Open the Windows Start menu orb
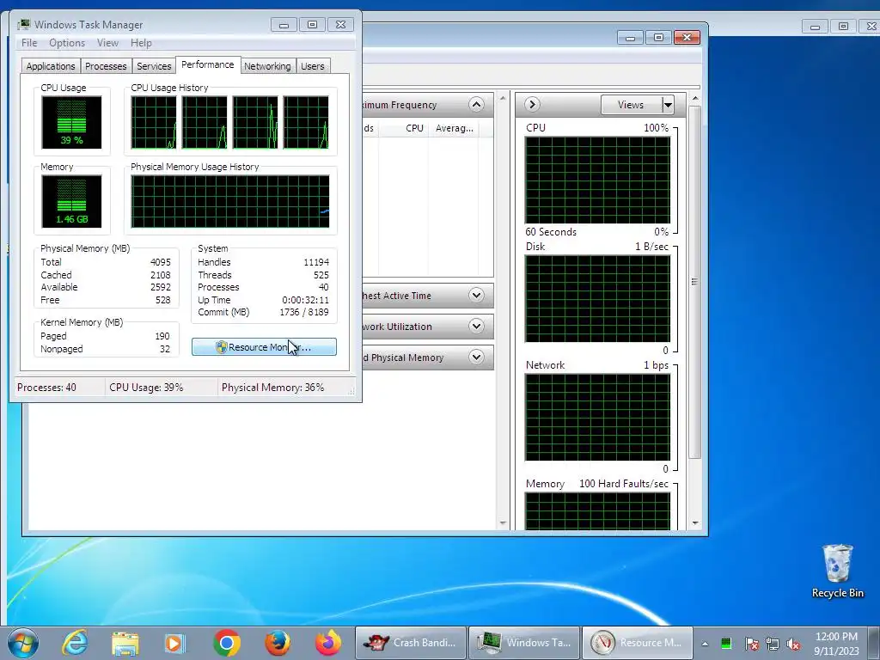 23,643
